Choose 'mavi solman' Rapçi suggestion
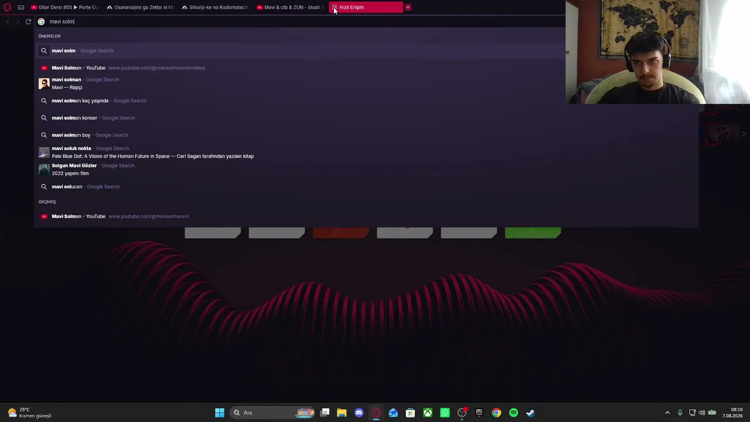Screen dimensions: 750x422 click(366, 83)
